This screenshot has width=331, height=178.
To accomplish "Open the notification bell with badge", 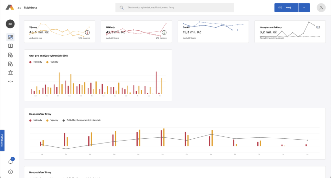I will tap(10, 161).
